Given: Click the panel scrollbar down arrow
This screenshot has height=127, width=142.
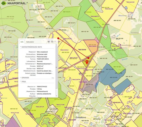Looking at the screenshot, I should coord(57,96).
